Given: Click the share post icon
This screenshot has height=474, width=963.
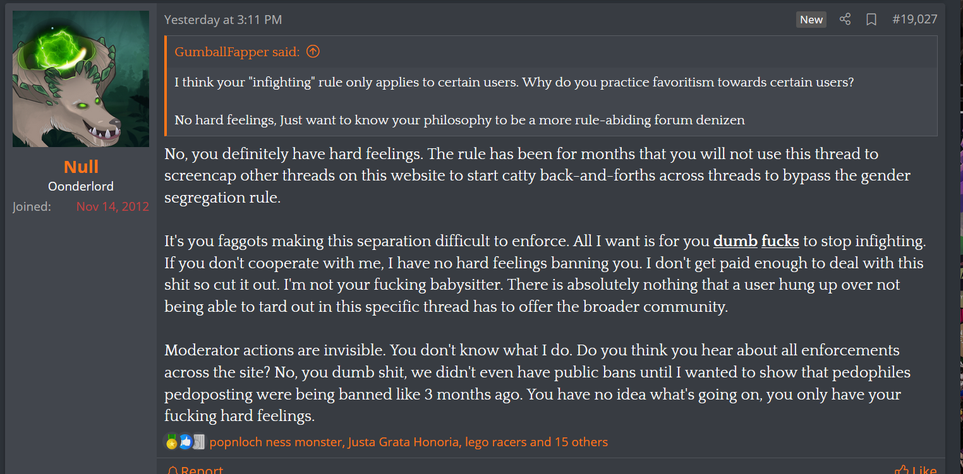Looking at the screenshot, I should tap(845, 20).
